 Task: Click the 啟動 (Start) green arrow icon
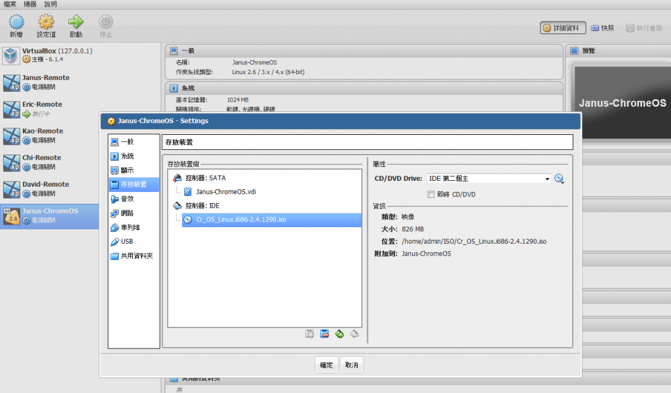pyautogui.click(x=76, y=26)
